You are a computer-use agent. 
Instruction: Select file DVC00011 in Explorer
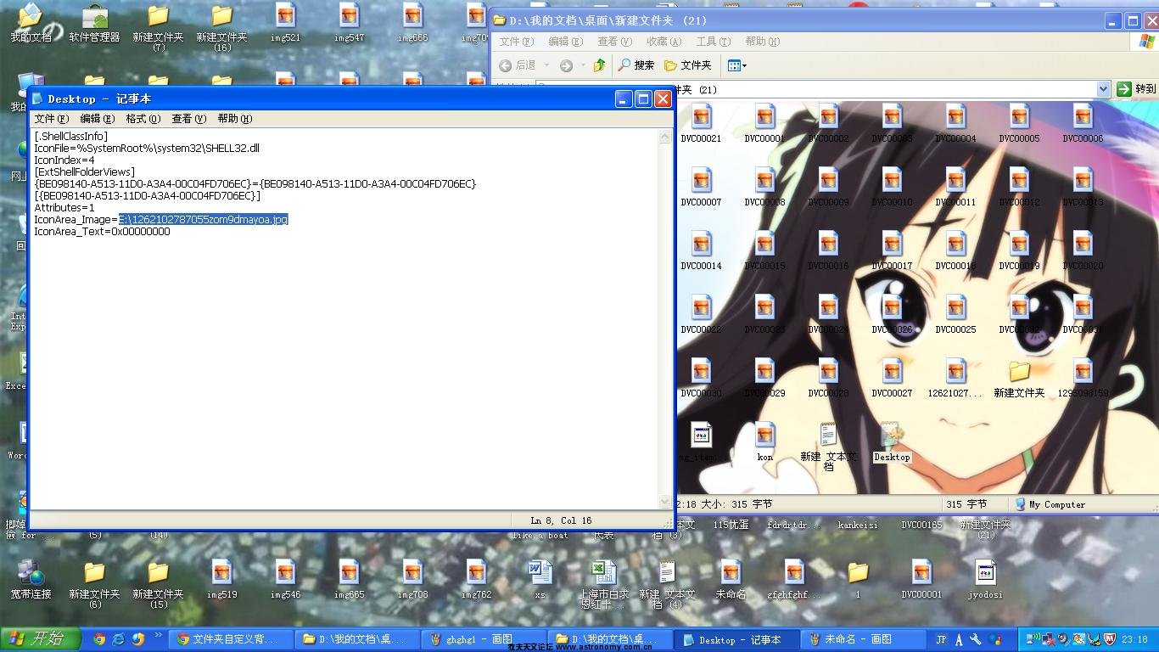coord(955,188)
